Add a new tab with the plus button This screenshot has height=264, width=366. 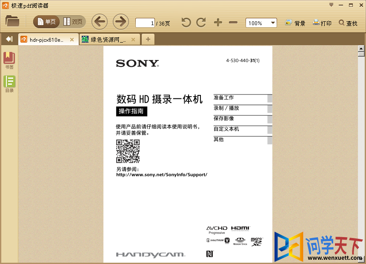(148, 39)
